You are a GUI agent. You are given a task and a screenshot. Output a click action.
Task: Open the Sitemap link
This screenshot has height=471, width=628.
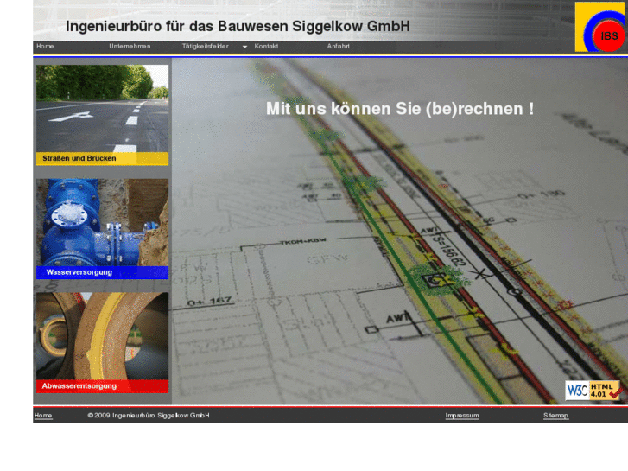pos(556,416)
